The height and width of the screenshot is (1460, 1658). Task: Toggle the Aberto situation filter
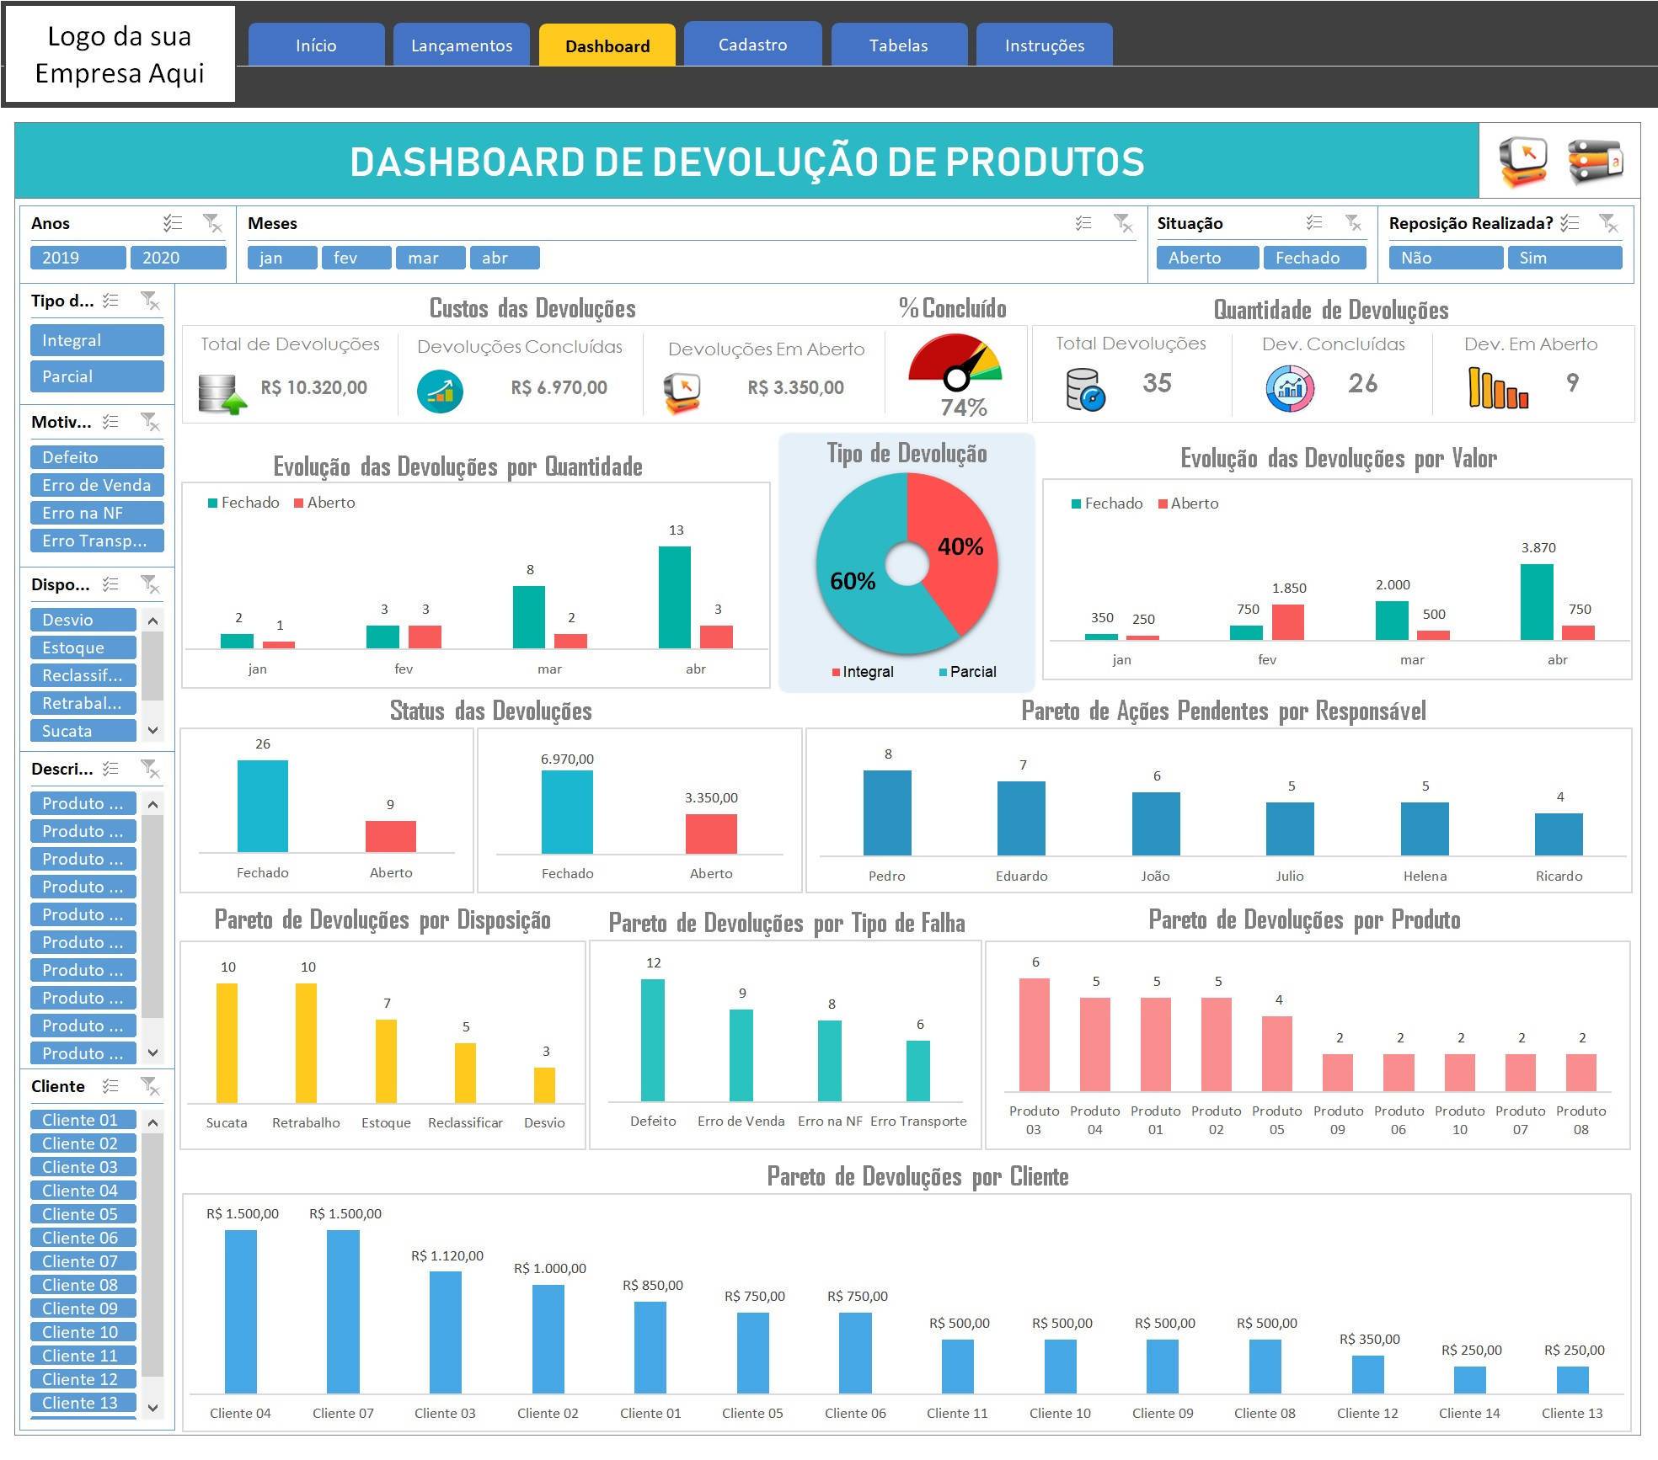(x=1206, y=258)
